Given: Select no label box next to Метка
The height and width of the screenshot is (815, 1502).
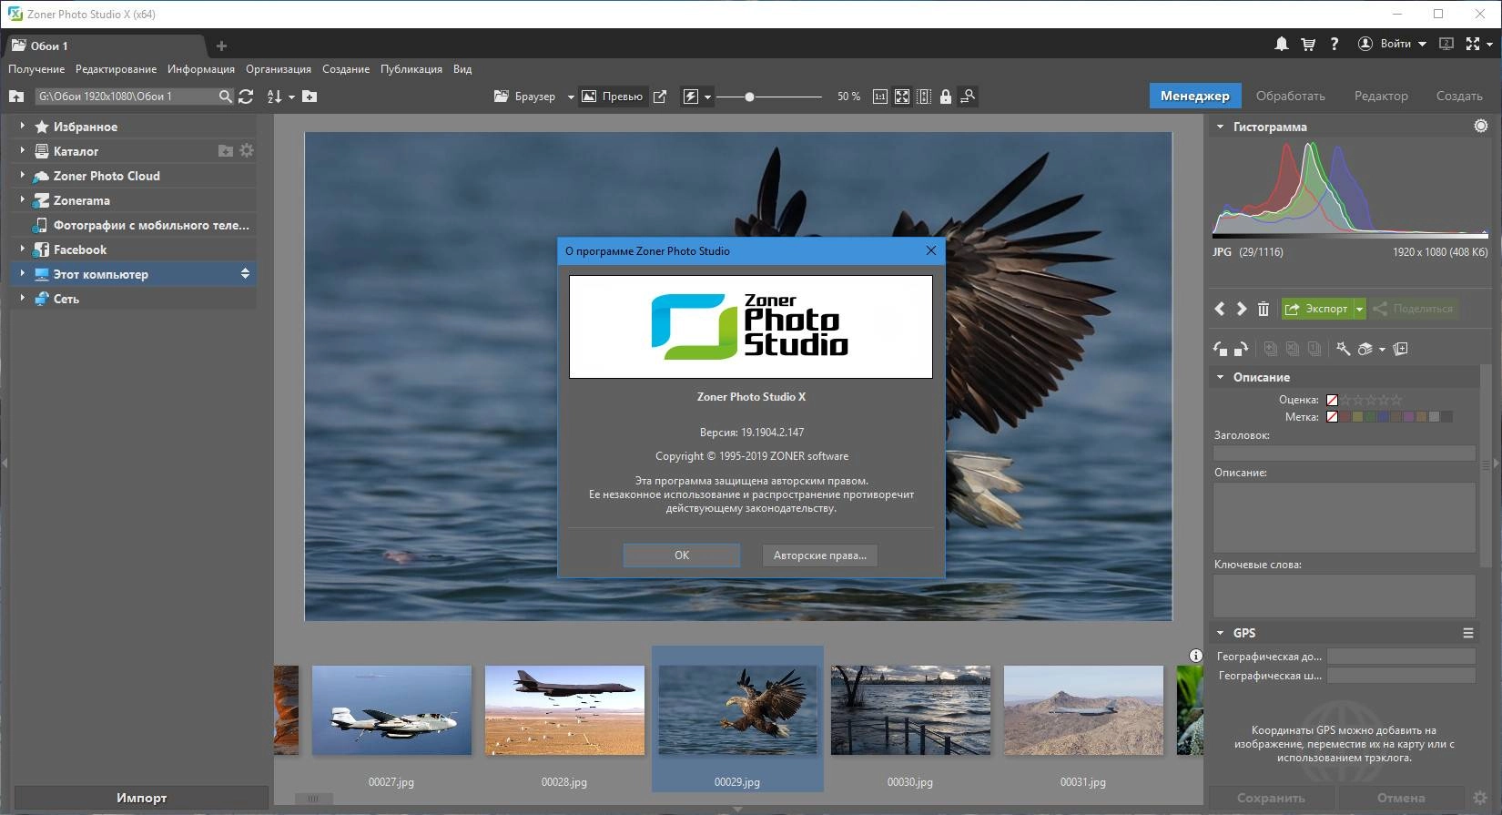Looking at the screenshot, I should (1332, 417).
